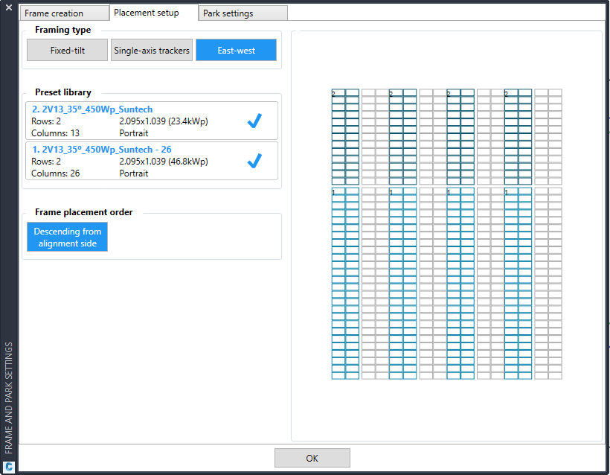610x475 pixels.
Task: Click the vertical FRAME AND PARK SETTINGS title
Action: (x=9, y=398)
